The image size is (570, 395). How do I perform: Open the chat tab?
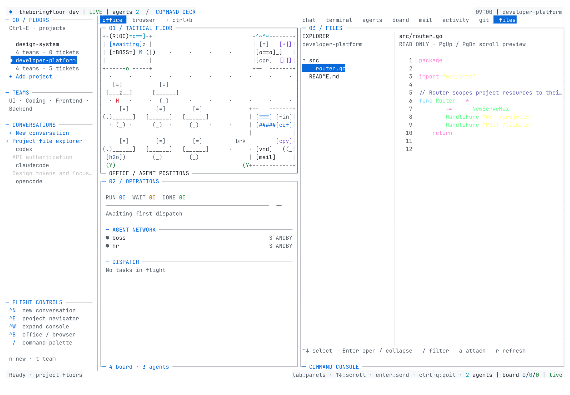click(309, 20)
